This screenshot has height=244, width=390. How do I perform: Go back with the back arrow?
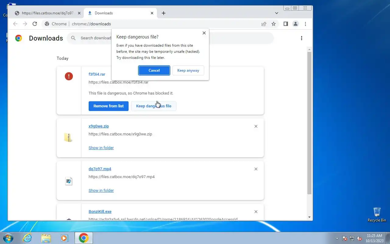(x=15, y=24)
